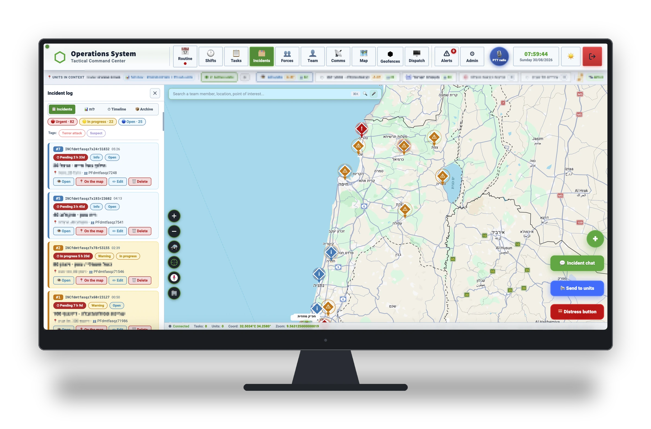Image resolution: width=651 pixels, height=429 pixels.
Task: Close the Incident log panel
Action: [x=155, y=93]
